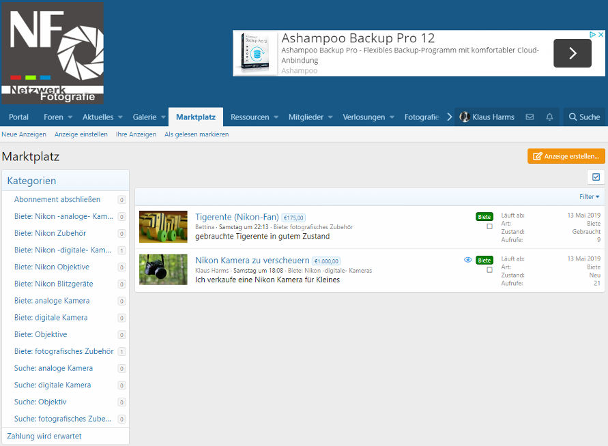This screenshot has height=446, width=608.
Task: Open category Suche: Objektiv
Action: pos(40,402)
